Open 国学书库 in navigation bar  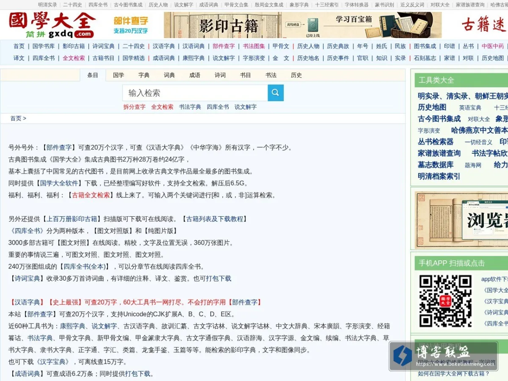(x=44, y=46)
